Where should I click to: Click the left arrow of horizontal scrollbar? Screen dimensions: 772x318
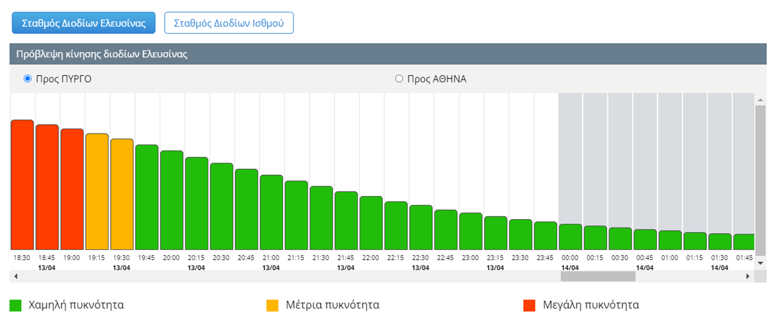pyautogui.click(x=15, y=276)
